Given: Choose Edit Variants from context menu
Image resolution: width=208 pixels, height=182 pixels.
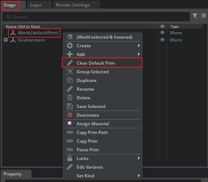Looking at the screenshot, I should coord(103,167).
